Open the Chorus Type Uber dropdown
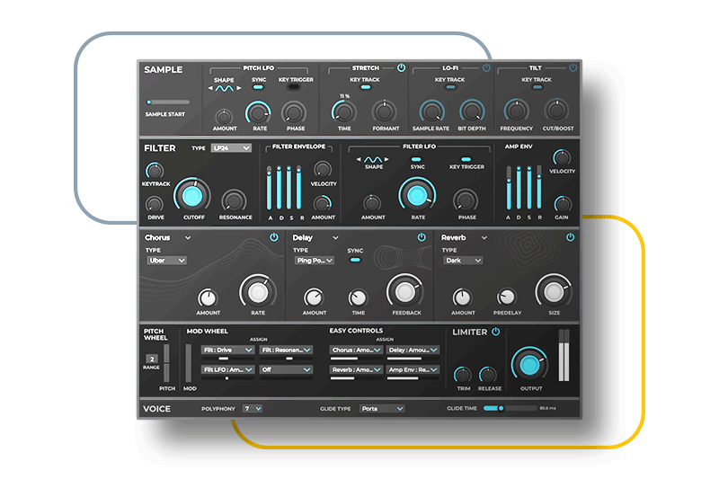This screenshot has width=719, height=479. [x=166, y=260]
